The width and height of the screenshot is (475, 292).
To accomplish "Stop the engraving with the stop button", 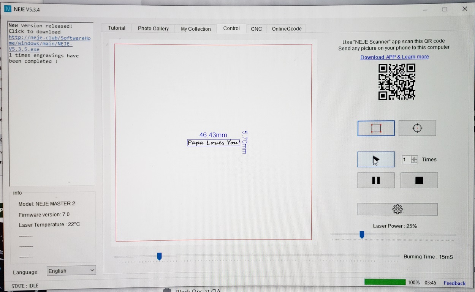I will coord(419,180).
